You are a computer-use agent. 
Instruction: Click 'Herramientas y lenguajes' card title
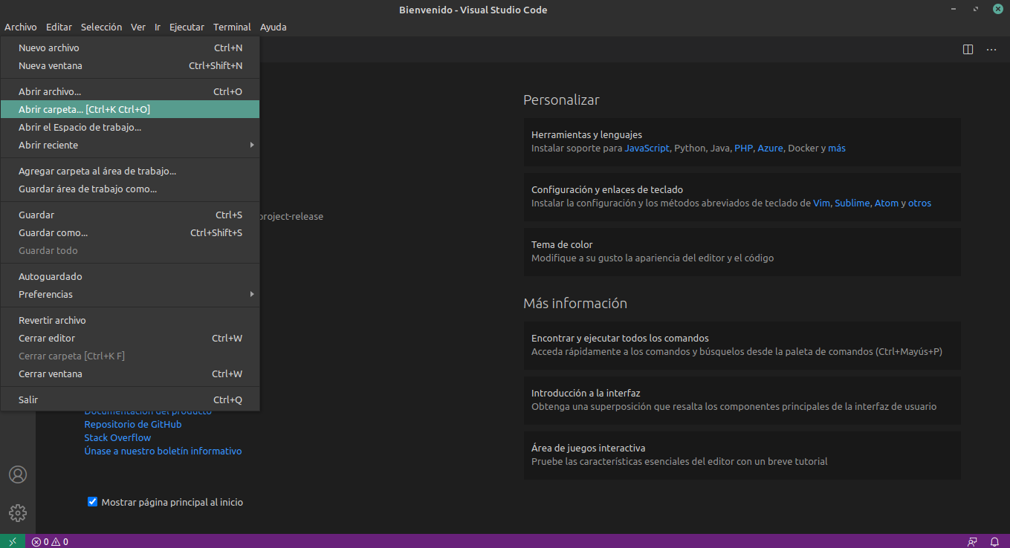586,134
